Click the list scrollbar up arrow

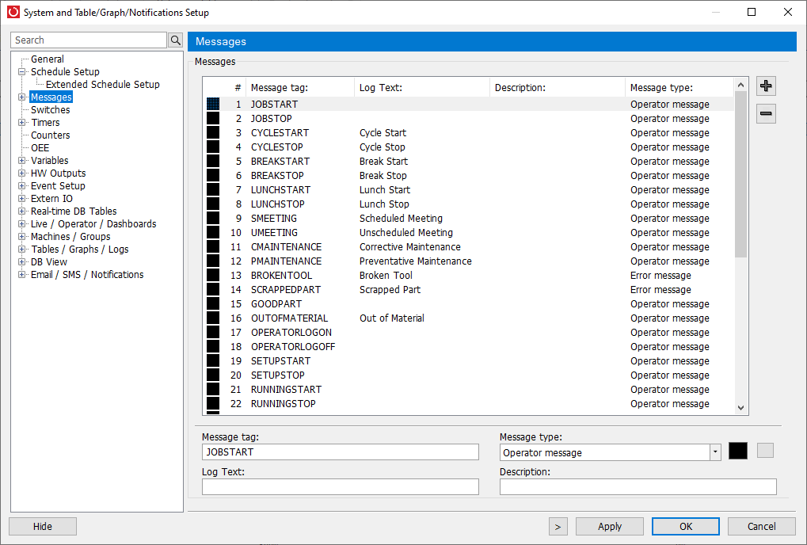(740, 85)
